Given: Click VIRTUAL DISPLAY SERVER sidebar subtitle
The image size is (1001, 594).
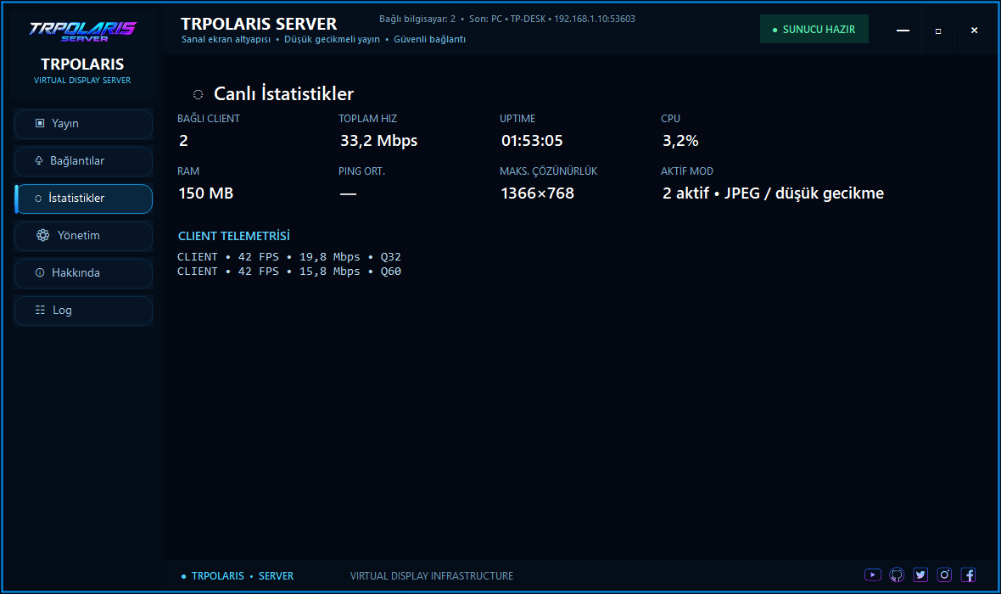Looking at the screenshot, I should click(x=82, y=81).
